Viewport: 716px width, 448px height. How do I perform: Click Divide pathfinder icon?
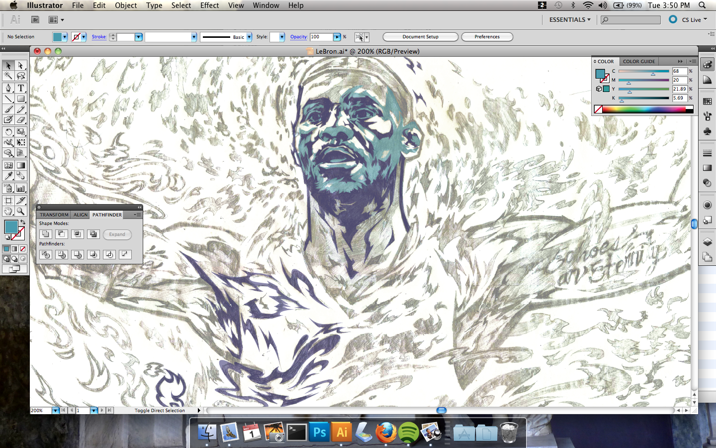point(46,254)
